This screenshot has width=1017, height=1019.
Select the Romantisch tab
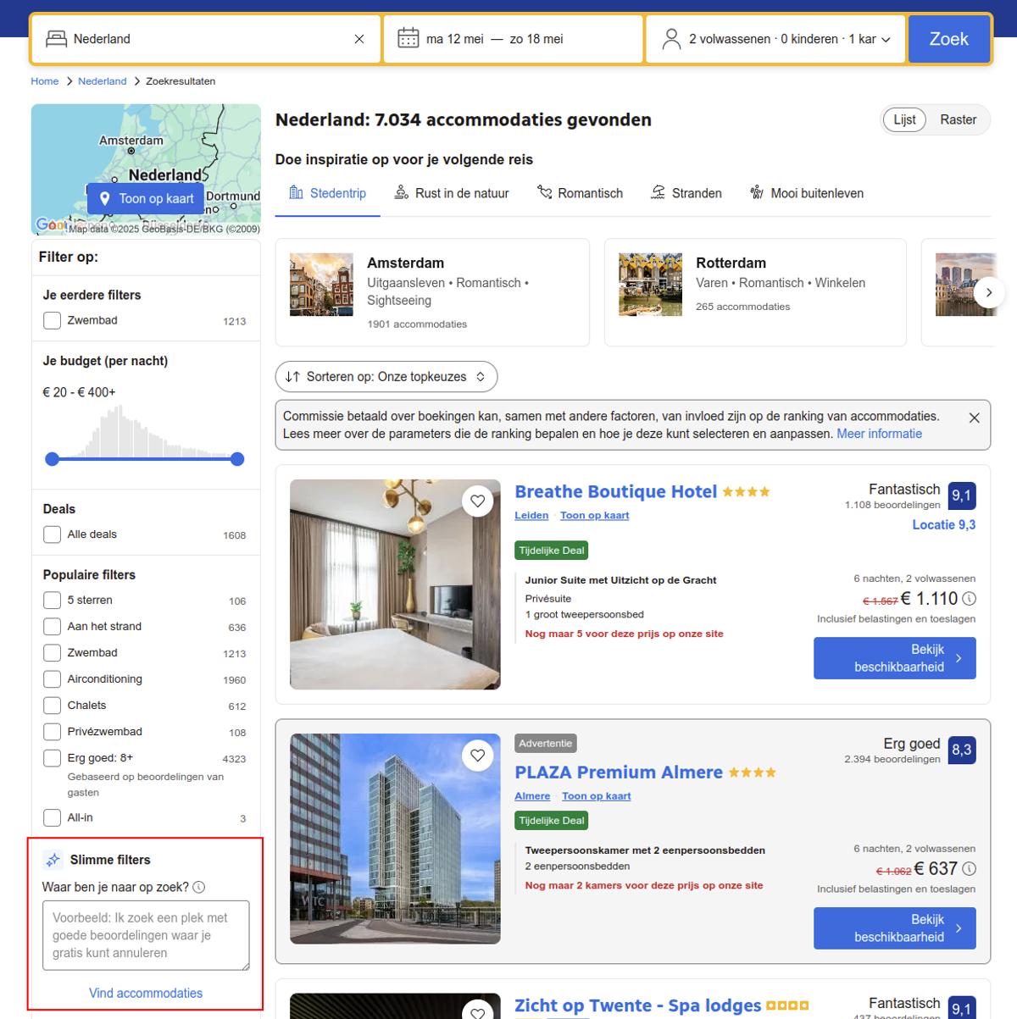click(580, 193)
